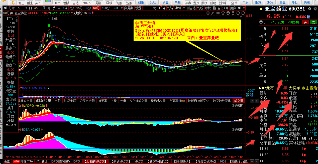Select 市盈率(ttm) tab
Image resolution: width=318 pixels, height=164 pixels.
[x=177, y=101]
